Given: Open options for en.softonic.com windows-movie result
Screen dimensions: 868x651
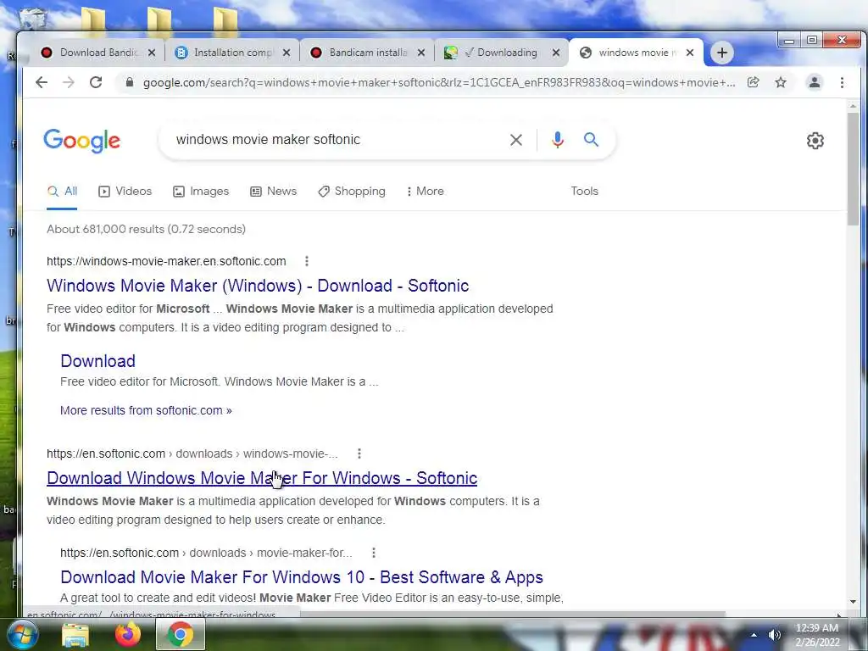Looking at the screenshot, I should [x=359, y=453].
